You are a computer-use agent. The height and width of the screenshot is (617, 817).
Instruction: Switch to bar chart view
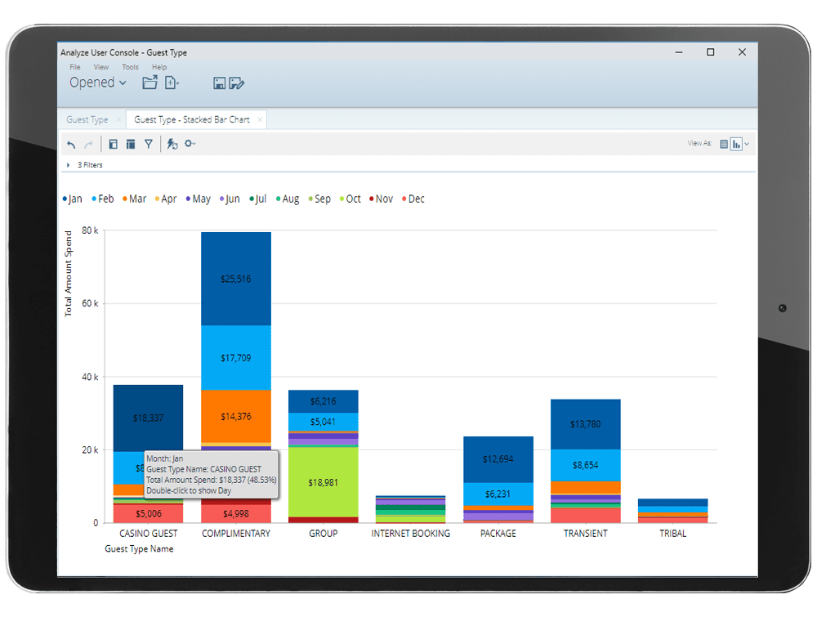736,144
